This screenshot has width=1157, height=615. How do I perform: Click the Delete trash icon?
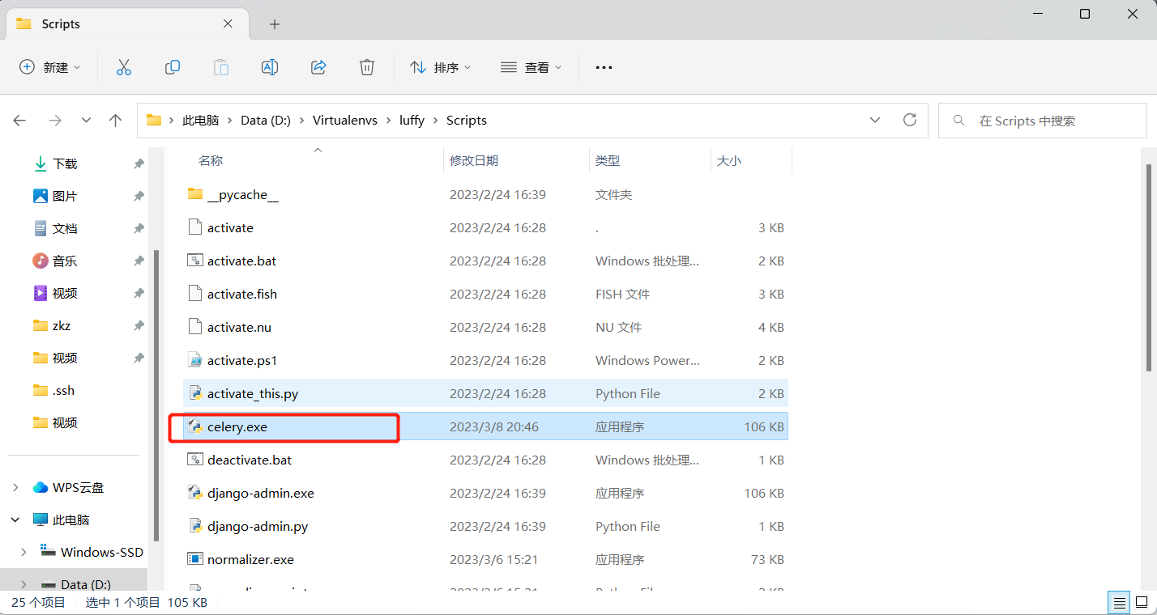click(367, 67)
